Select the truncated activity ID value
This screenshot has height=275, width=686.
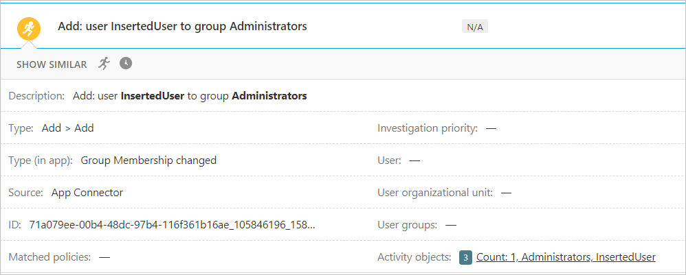click(x=172, y=225)
